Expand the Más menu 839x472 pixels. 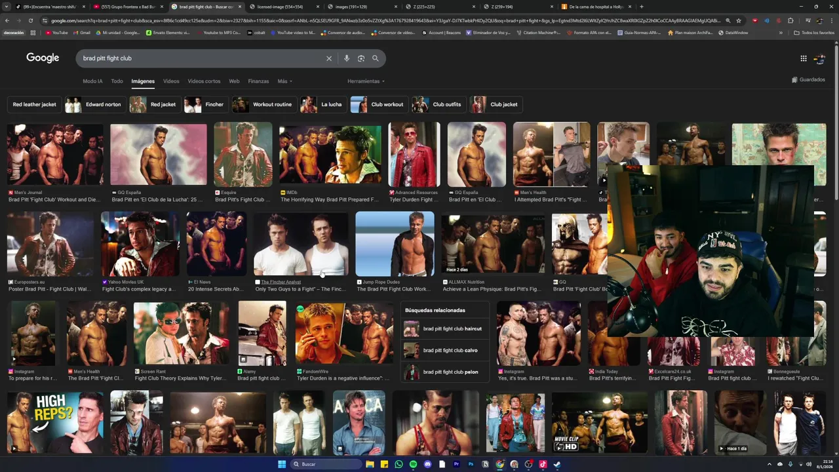point(284,81)
